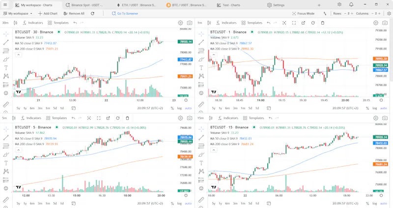393x208 pixels.
Task: Collapse indicator legend in bottom-left chart
Action: 18,150
